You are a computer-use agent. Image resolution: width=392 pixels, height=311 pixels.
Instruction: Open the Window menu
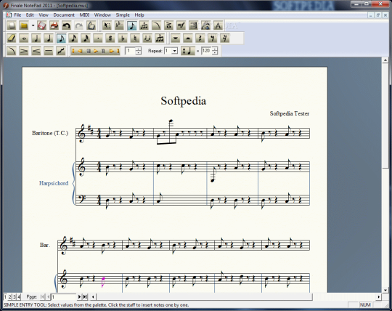point(102,15)
